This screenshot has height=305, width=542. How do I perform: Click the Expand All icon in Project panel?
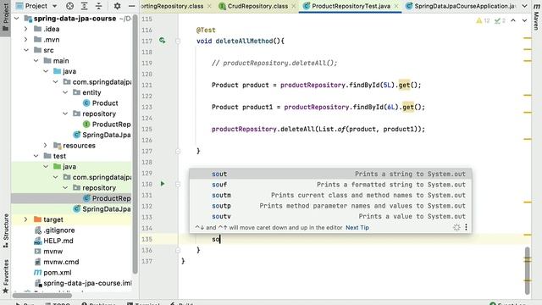[85, 6]
